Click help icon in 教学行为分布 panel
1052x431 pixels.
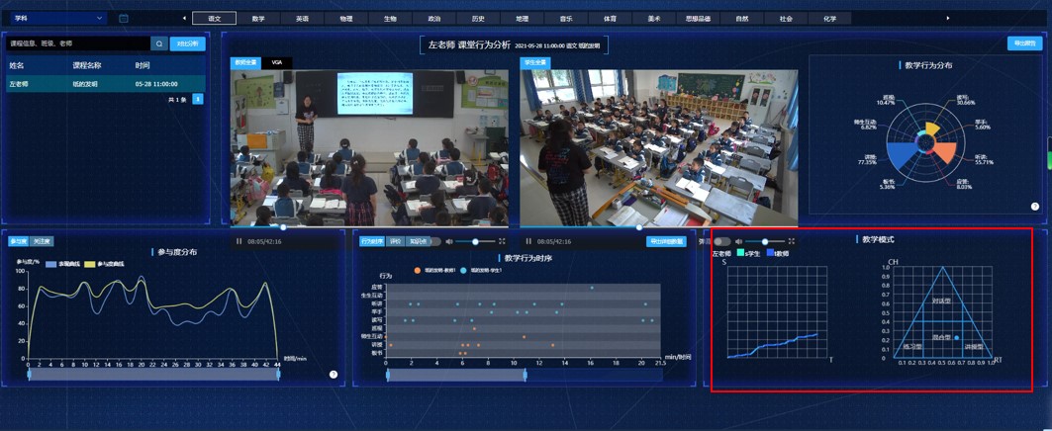tap(1035, 207)
